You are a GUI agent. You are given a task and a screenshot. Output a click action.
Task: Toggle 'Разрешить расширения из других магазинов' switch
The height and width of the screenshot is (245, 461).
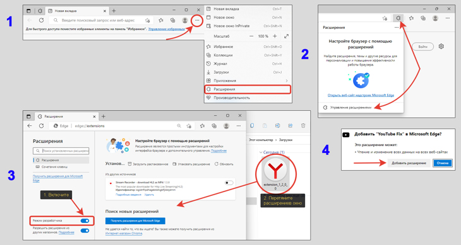(85, 231)
